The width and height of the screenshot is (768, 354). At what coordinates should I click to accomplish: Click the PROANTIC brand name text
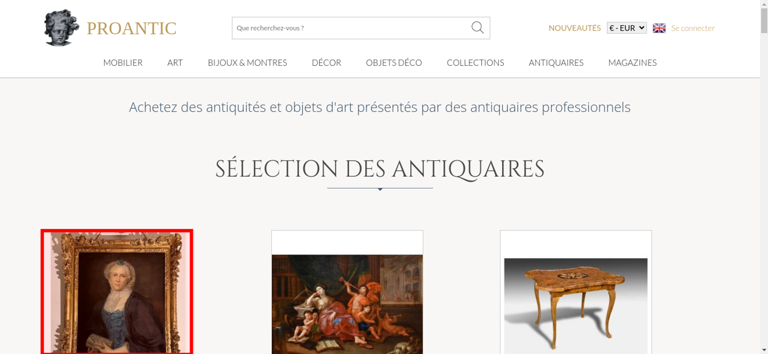(x=131, y=28)
